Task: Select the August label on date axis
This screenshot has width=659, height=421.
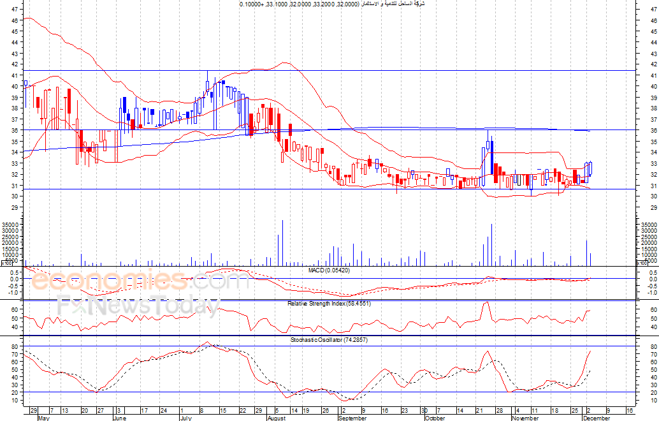Action: pyautogui.click(x=277, y=418)
